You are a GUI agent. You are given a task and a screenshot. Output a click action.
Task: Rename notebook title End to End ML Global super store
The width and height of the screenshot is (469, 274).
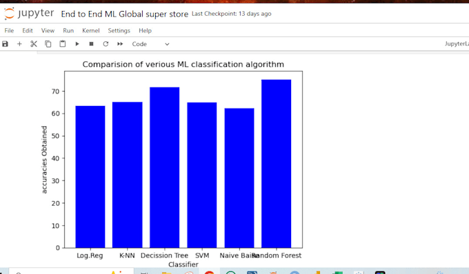click(124, 14)
